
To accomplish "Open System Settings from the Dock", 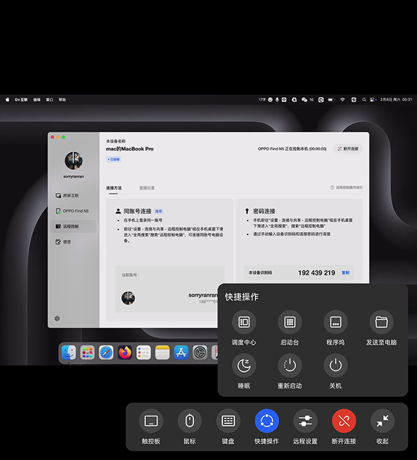I will coord(200,352).
